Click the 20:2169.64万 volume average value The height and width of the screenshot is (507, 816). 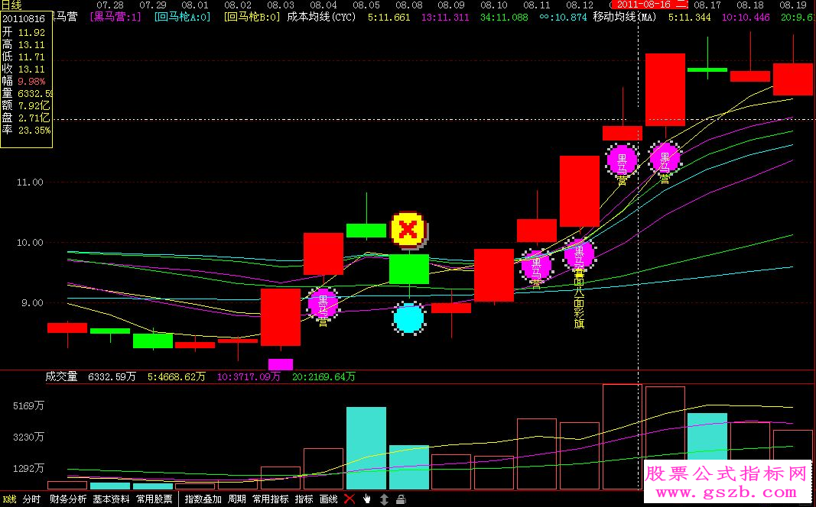(323, 377)
